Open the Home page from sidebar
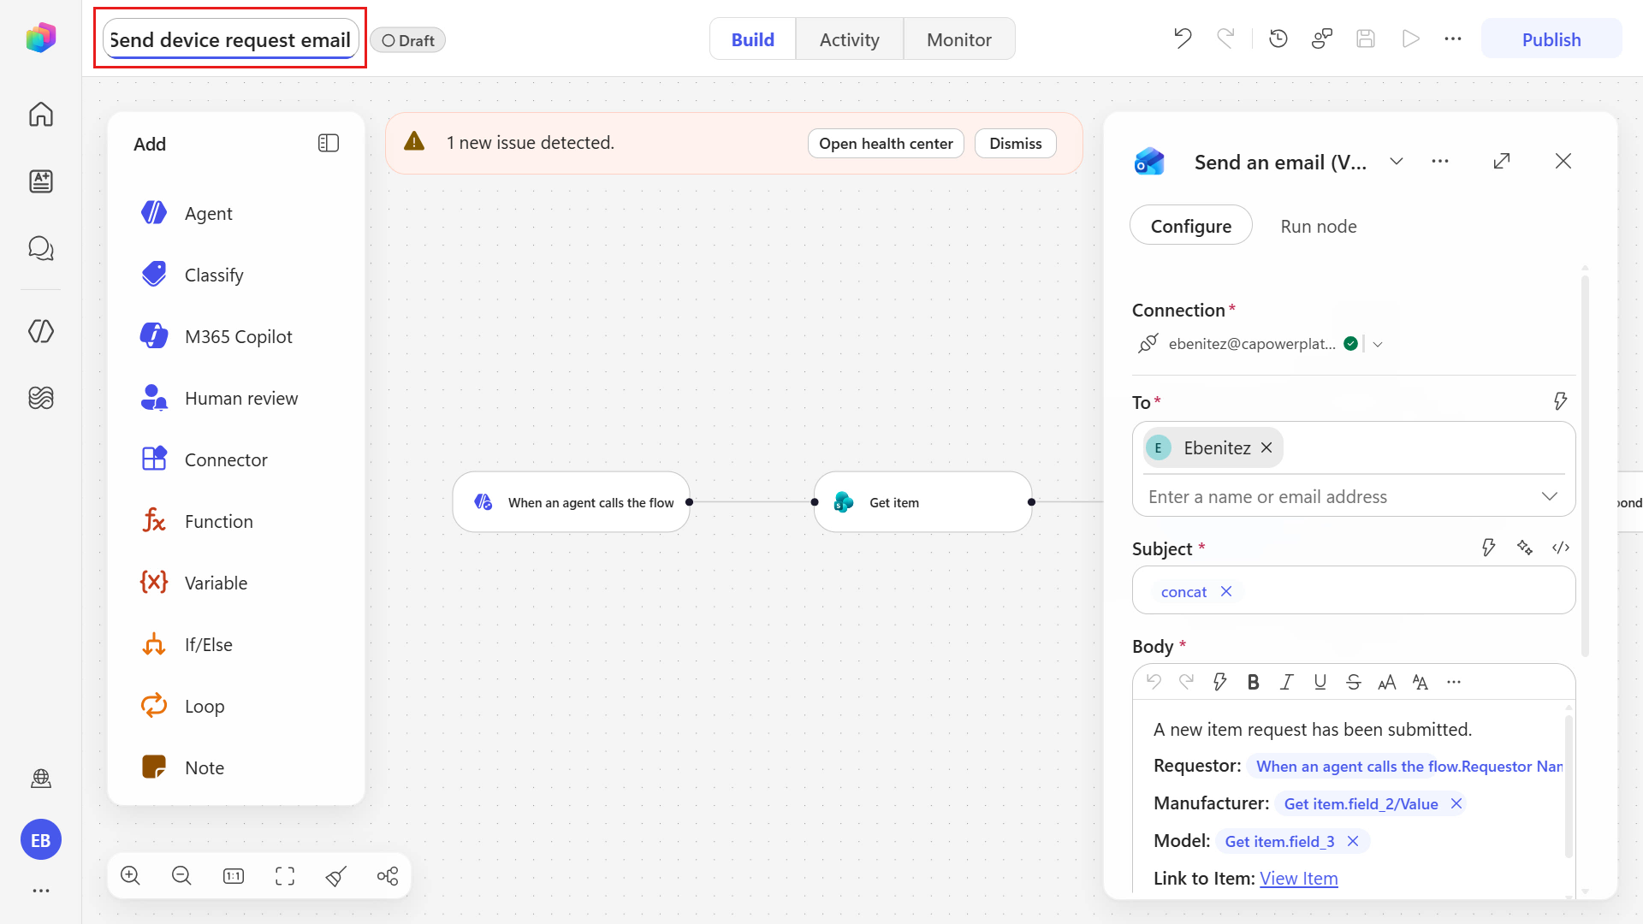 click(x=41, y=114)
